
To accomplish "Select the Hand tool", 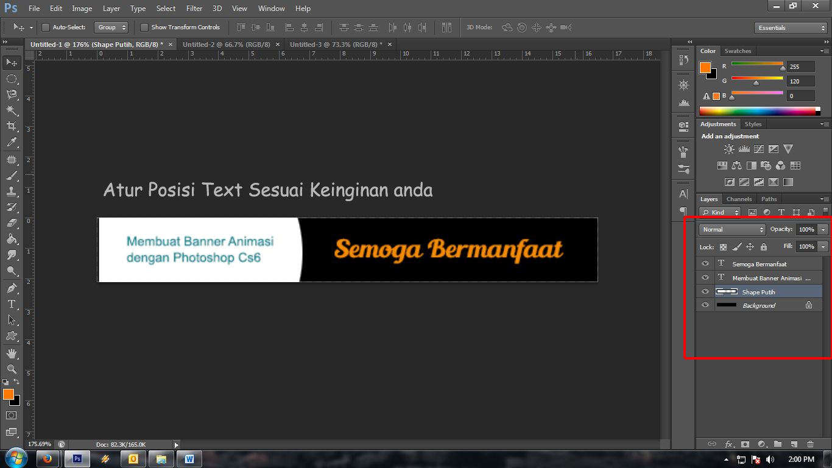I will coord(11,353).
